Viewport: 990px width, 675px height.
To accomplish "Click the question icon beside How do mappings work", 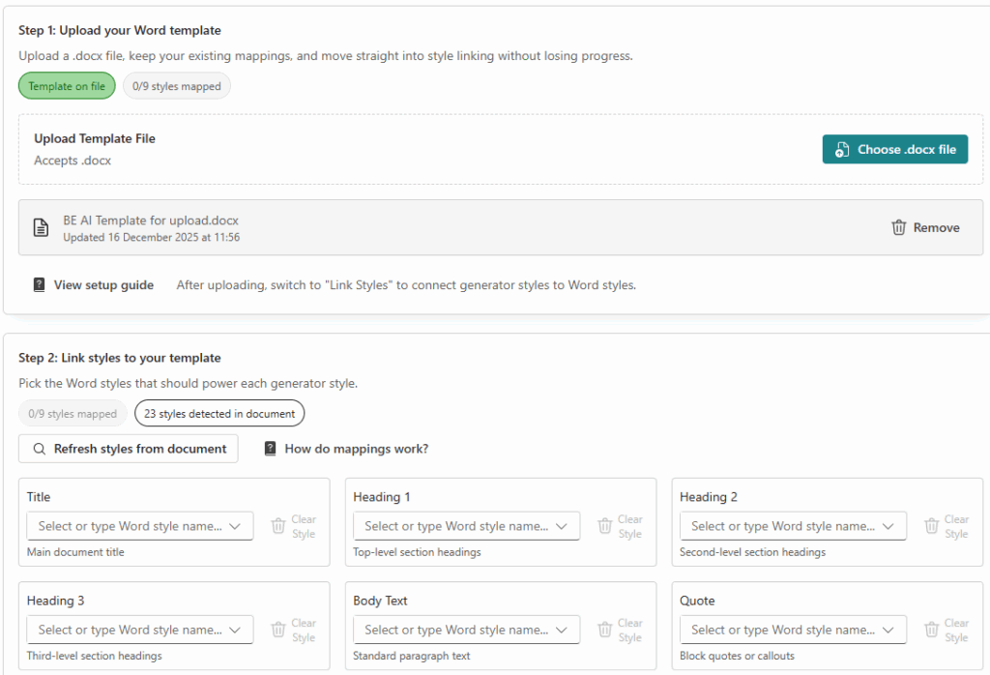I will [x=271, y=449].
